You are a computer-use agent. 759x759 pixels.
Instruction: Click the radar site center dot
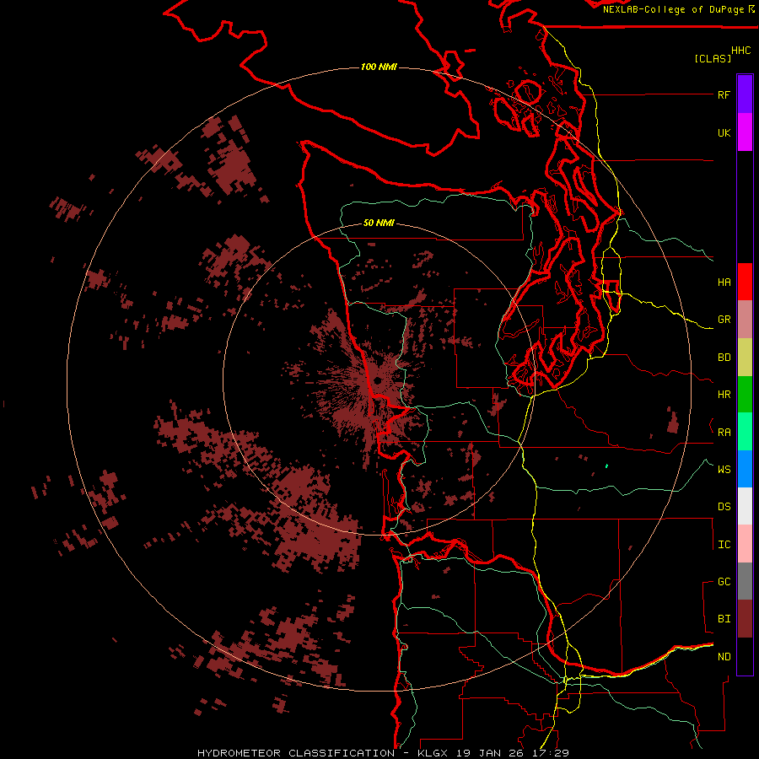point(378,381)
